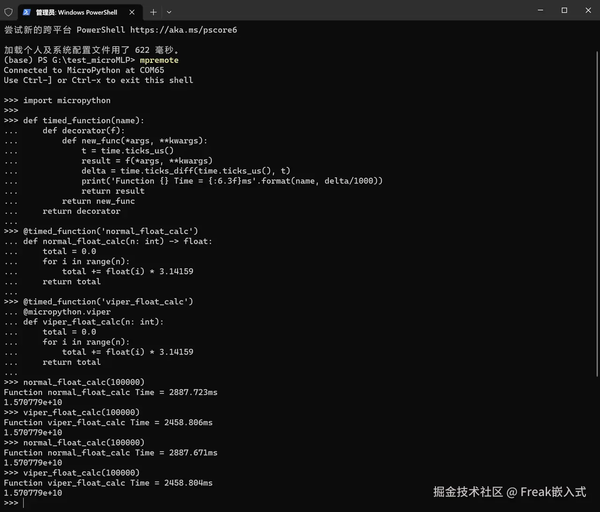Click the "return new_func" line
Viewport: 600px width, 512px height.
tap(98, 201)
